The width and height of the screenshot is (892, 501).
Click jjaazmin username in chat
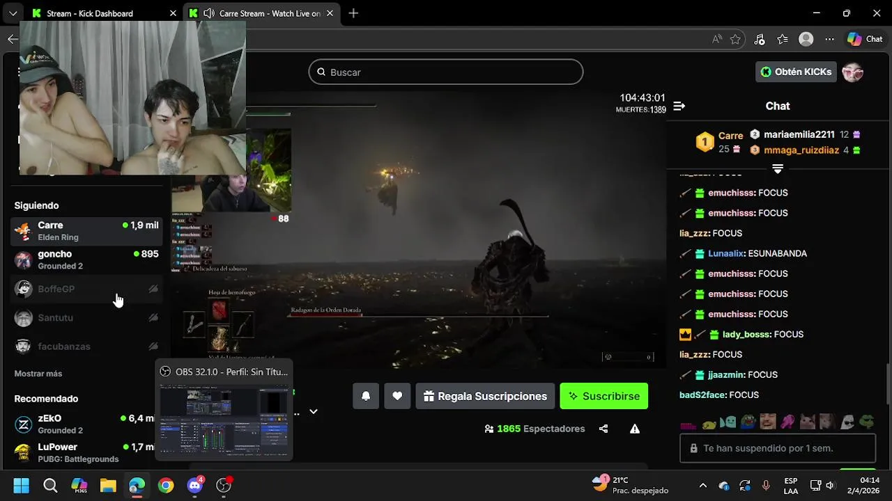coord(725,374)
